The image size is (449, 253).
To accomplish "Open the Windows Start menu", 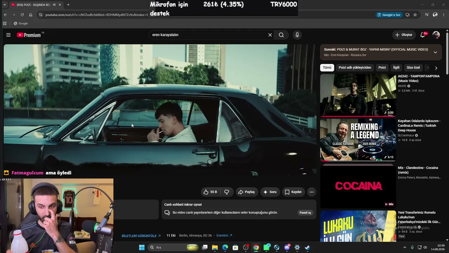I will (142, 247).
